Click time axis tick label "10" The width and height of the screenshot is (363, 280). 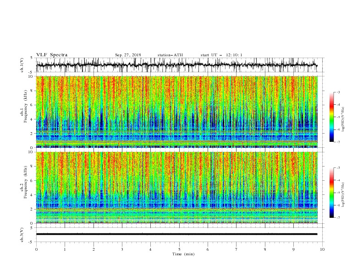click(322, 249)
